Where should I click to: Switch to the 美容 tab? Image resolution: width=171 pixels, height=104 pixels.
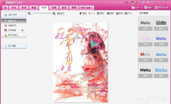[24, 8]
